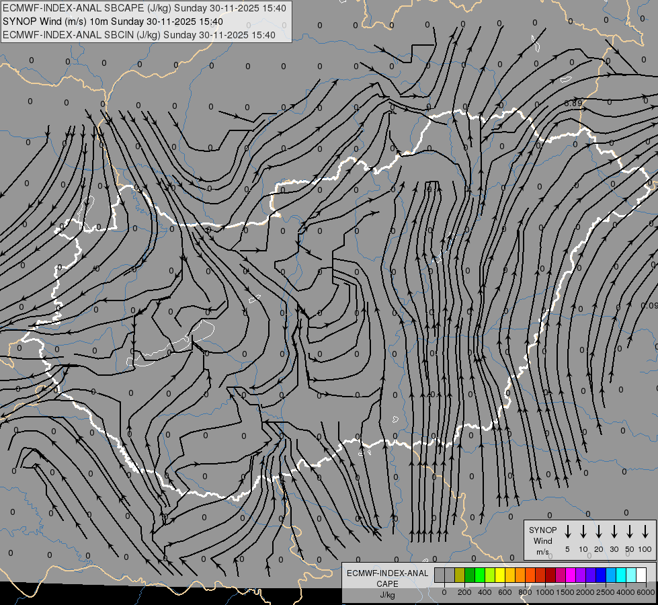
Task: Click the '4000' tick in CAPE legend
Action: [626, 592]
